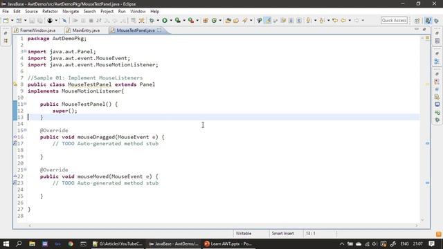Click the Previous Annotation icon
Viewport: 443px width, 249px height.
pos(322,20)
